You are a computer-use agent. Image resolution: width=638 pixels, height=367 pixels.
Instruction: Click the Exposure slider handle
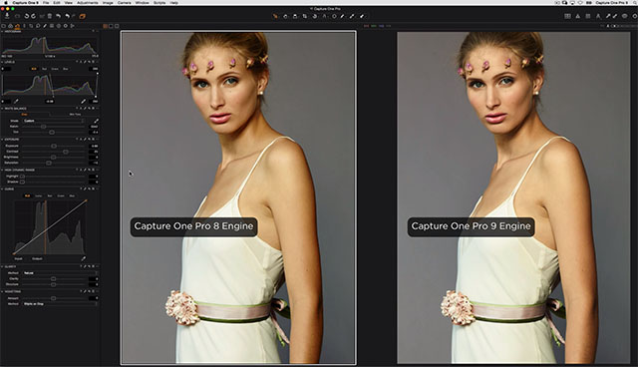pyautogui.click(x=54, y=146)
